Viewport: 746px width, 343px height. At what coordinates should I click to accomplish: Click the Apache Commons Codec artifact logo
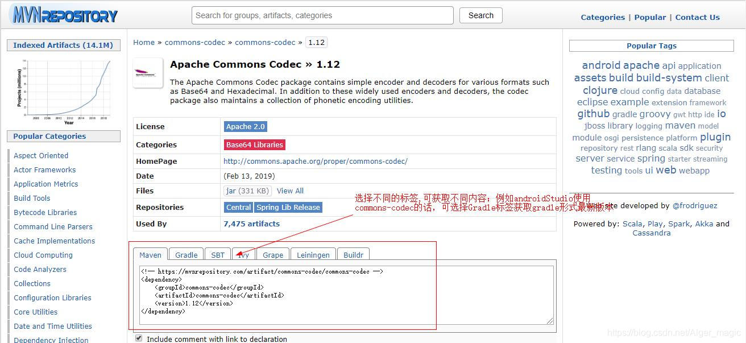148,73
